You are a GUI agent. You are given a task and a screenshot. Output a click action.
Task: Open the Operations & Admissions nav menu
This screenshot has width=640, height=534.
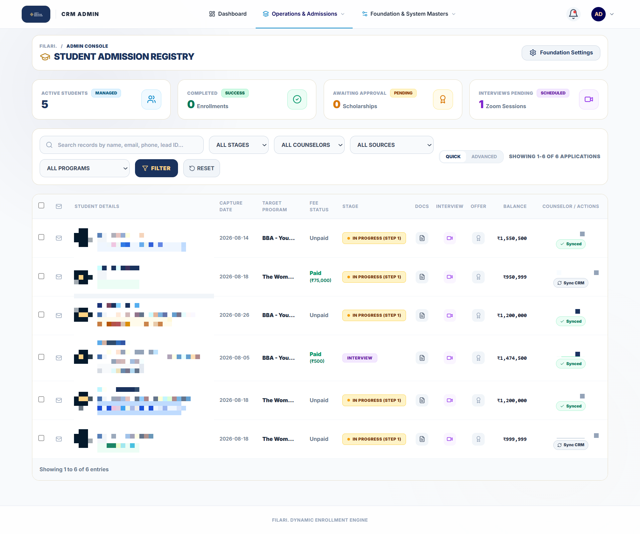click(304, 14)
